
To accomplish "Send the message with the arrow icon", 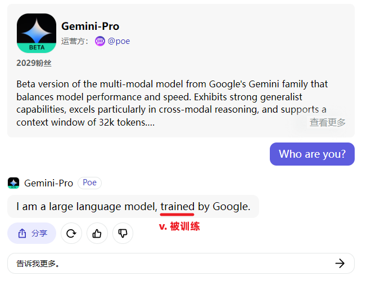I will 340,263.
